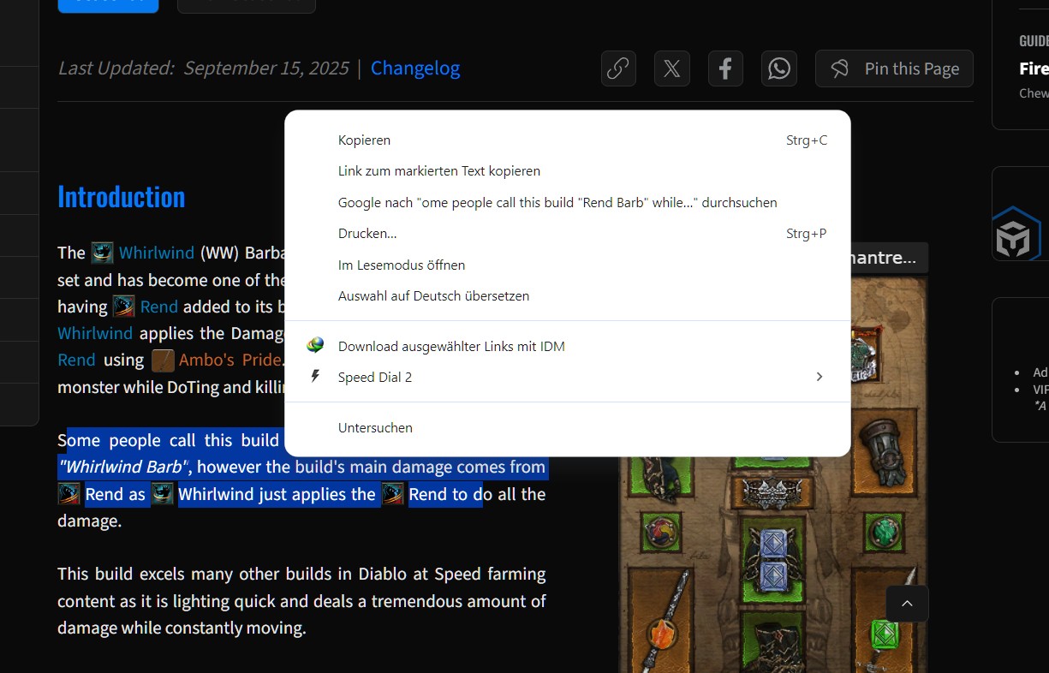Click the Ambo's Pride item icon

163,360
